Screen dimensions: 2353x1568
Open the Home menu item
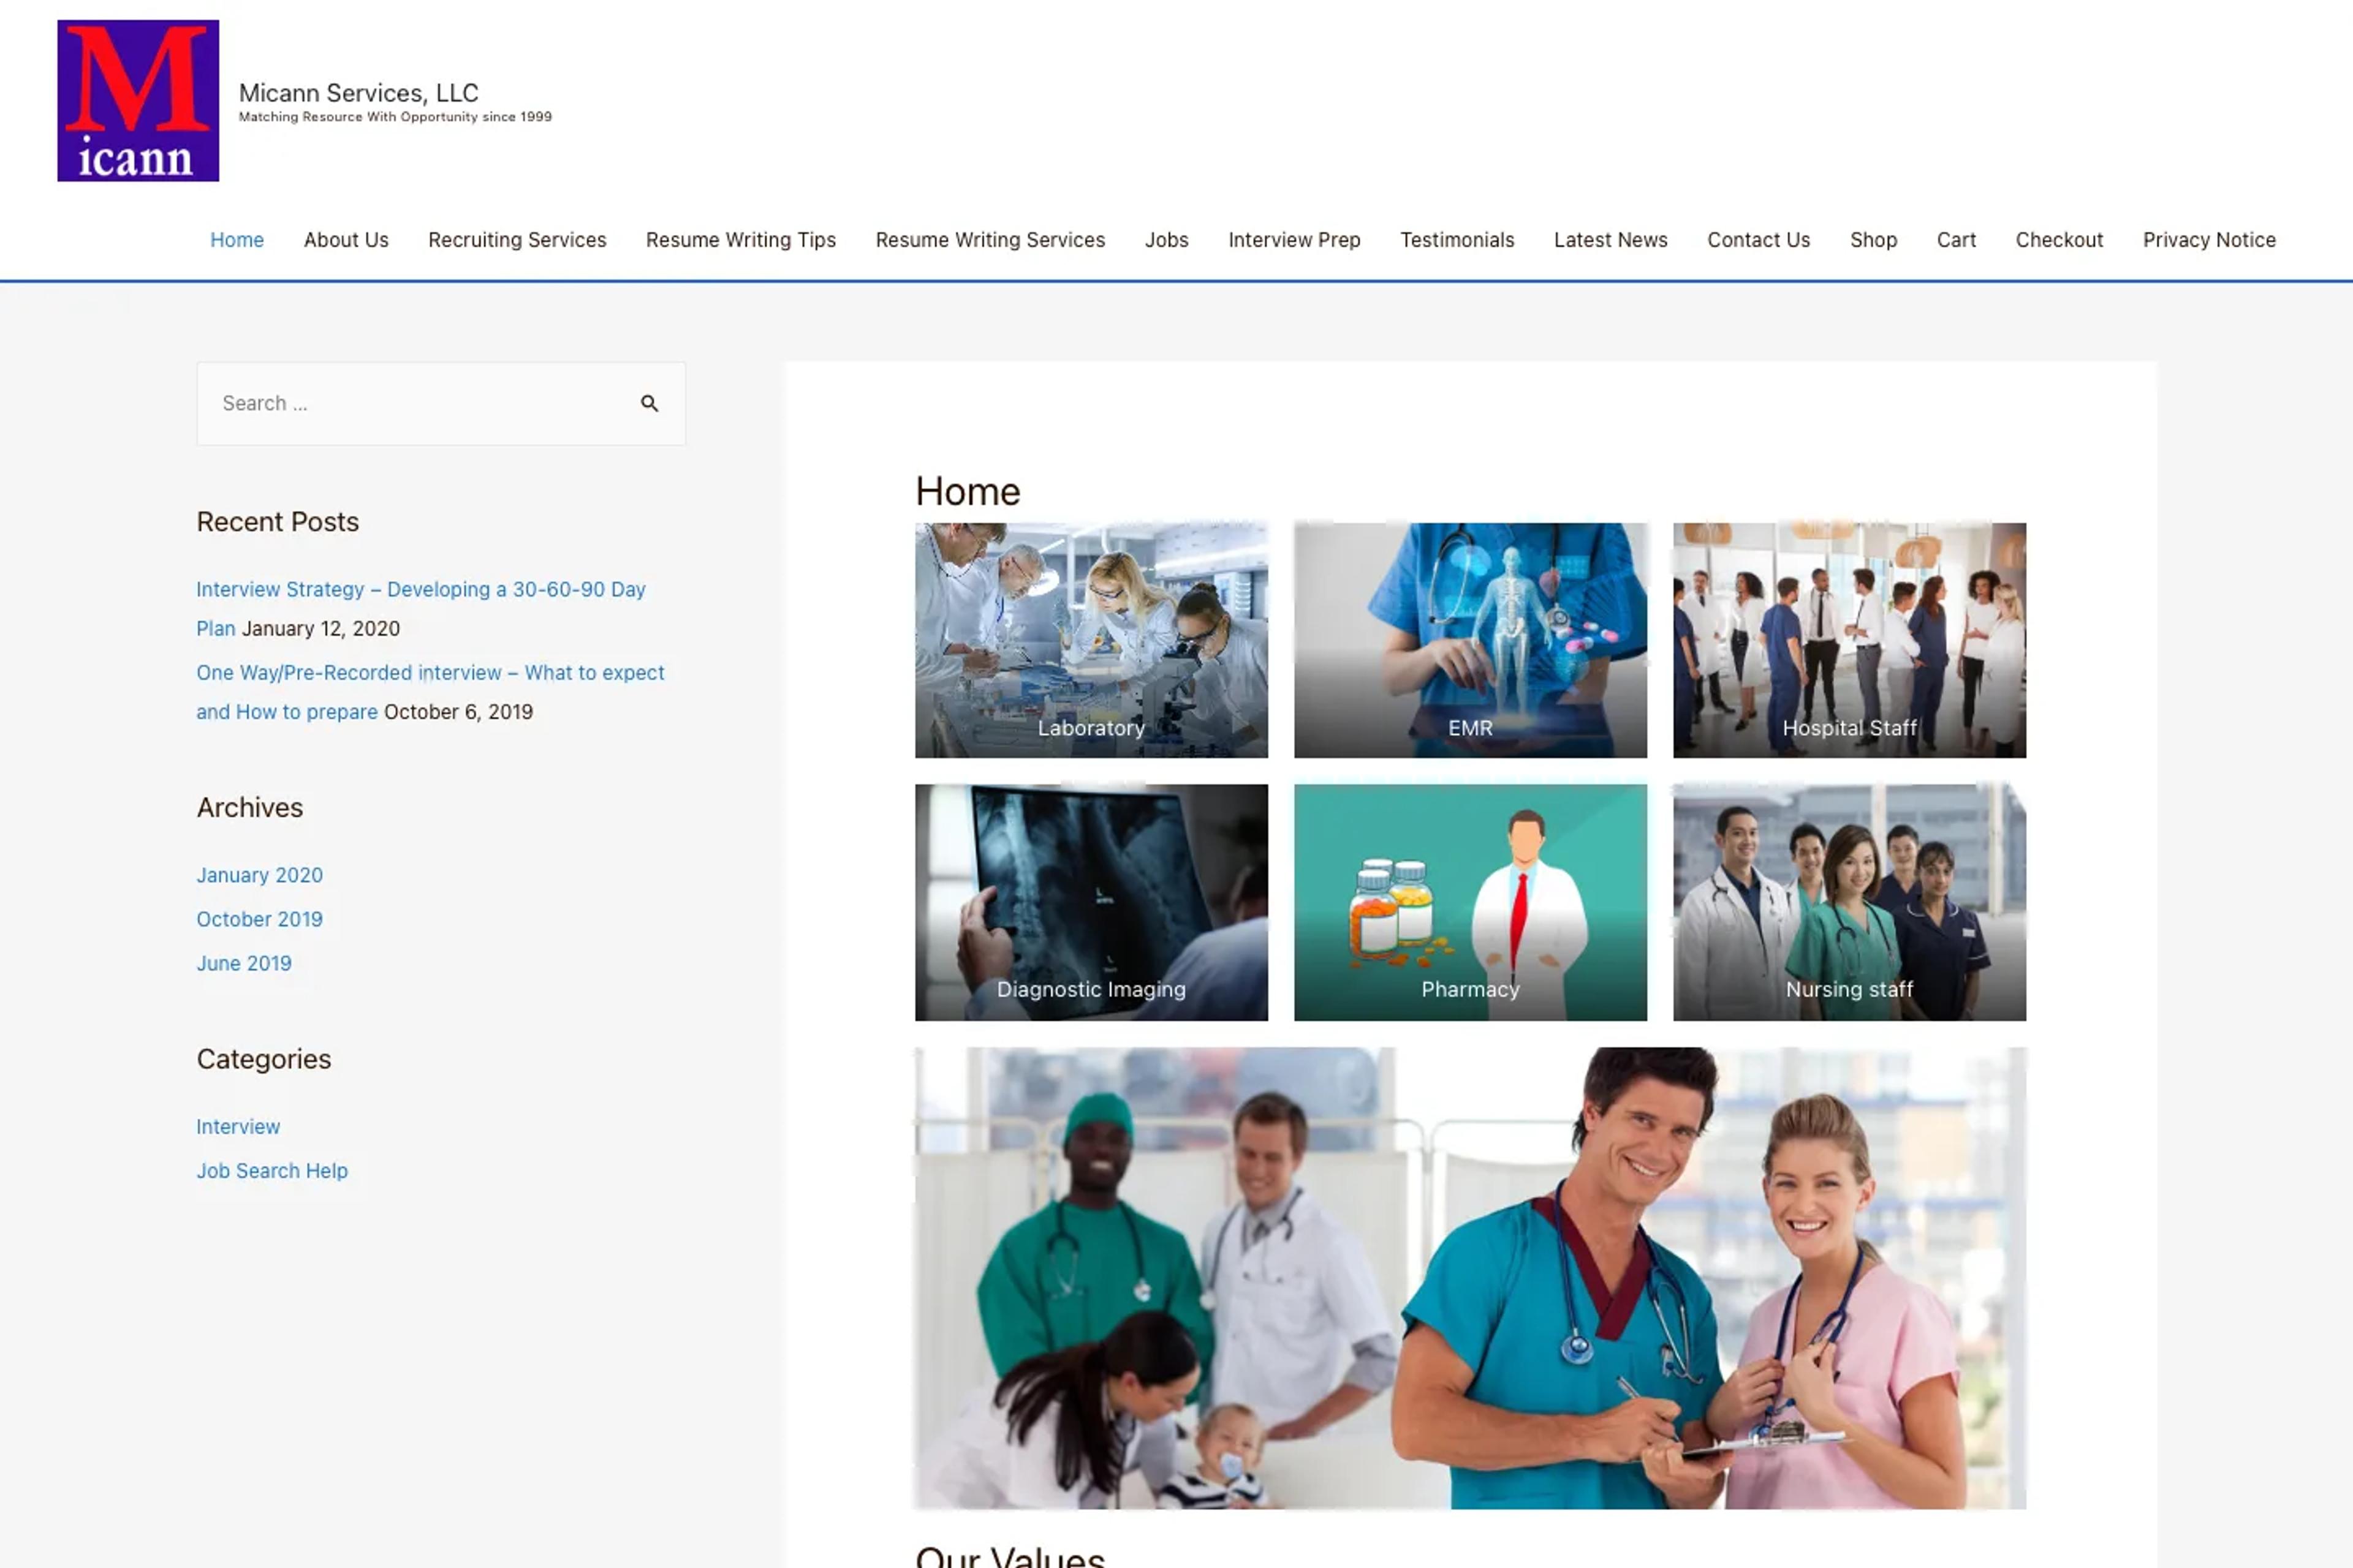coord(237,240)
